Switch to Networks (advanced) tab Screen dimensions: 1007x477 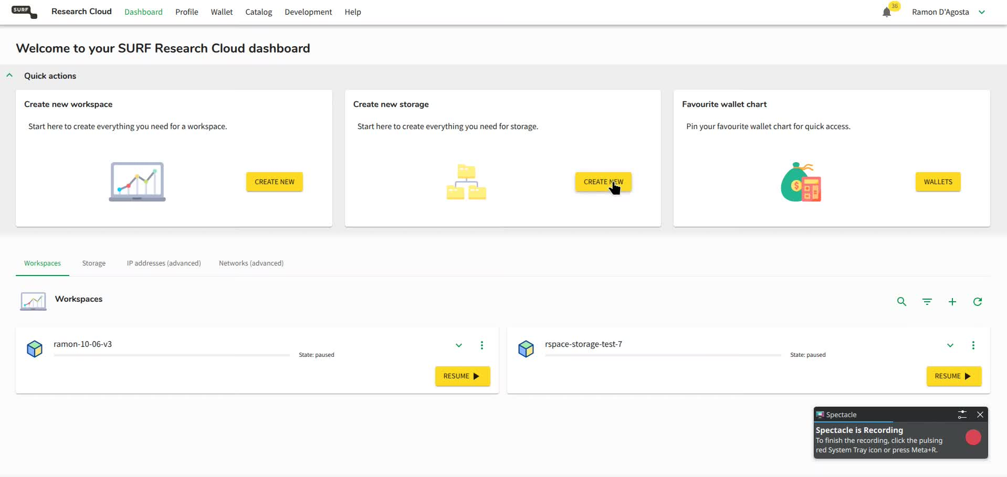click(251, 263)
